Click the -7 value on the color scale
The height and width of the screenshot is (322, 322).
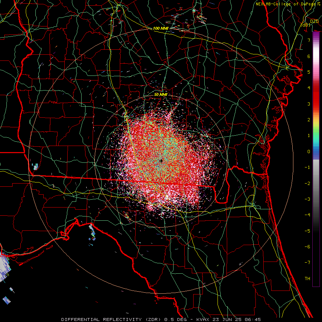307,263
